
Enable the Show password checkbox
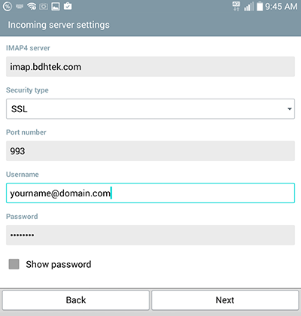point(14,264)
